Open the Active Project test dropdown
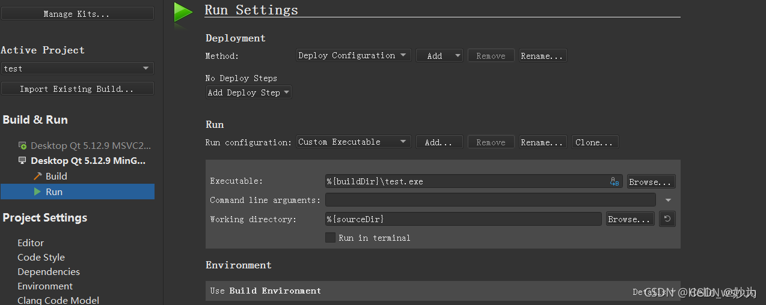 pos(78,68)
